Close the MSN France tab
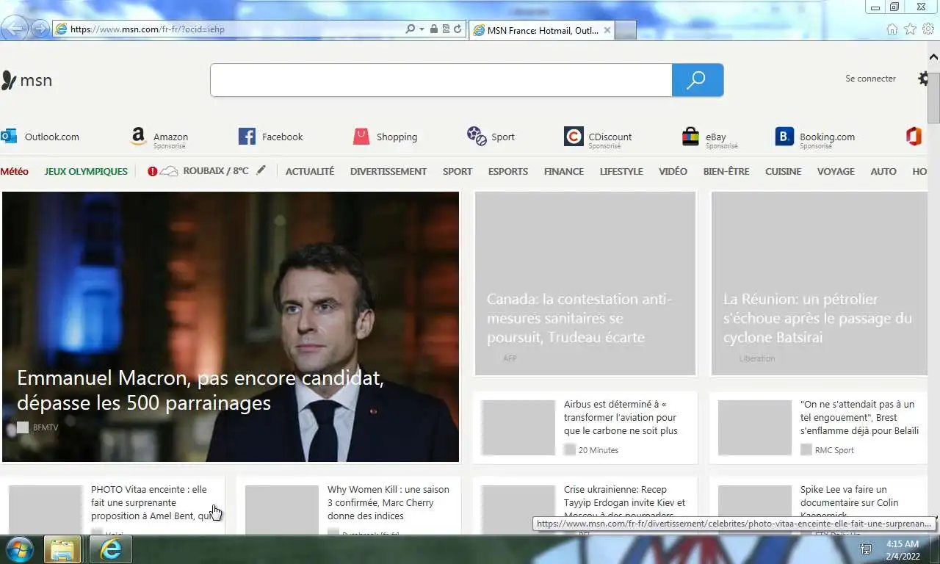This screenshot has height=564, width=940. tap(607, 30)
